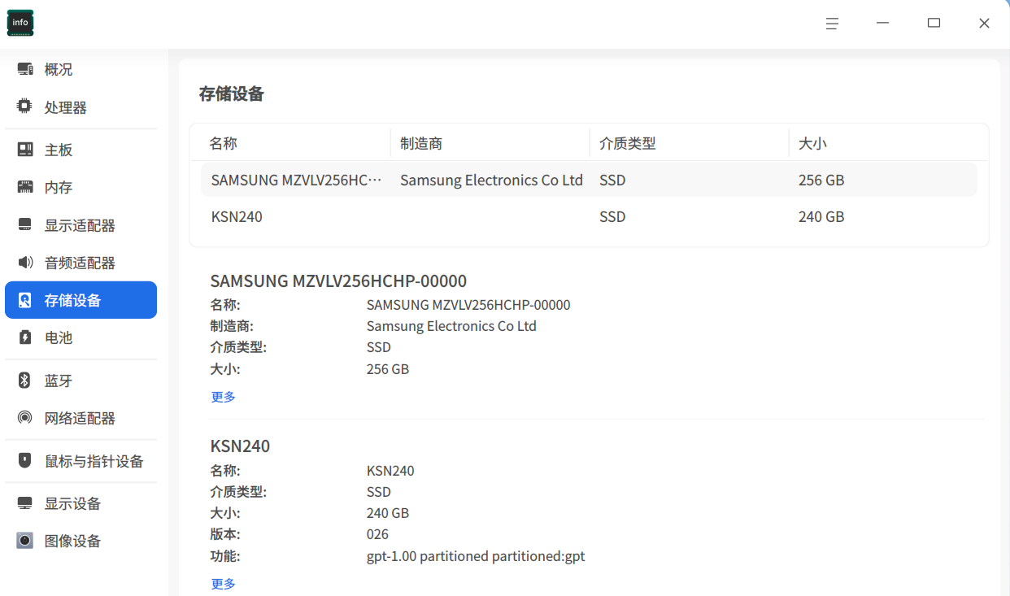
Task: Click Samsung Electronics Co Ltd table cell
Action: [491, 180]
